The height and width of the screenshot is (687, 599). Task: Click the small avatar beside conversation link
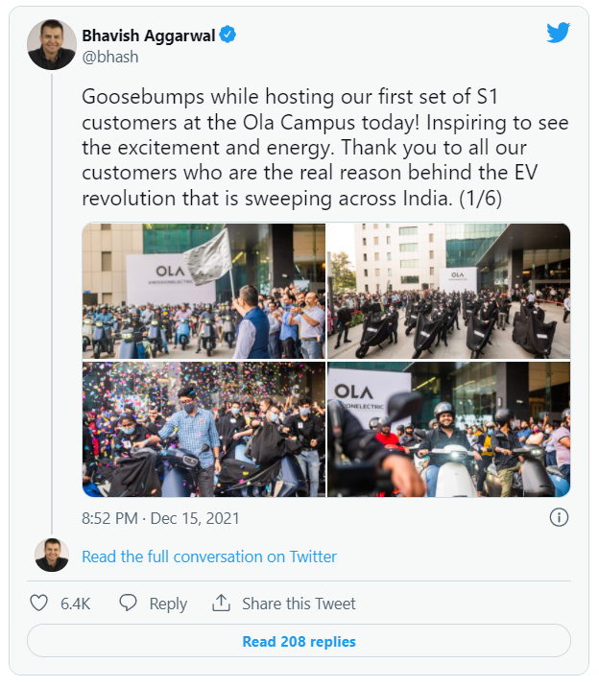point(52,556)
